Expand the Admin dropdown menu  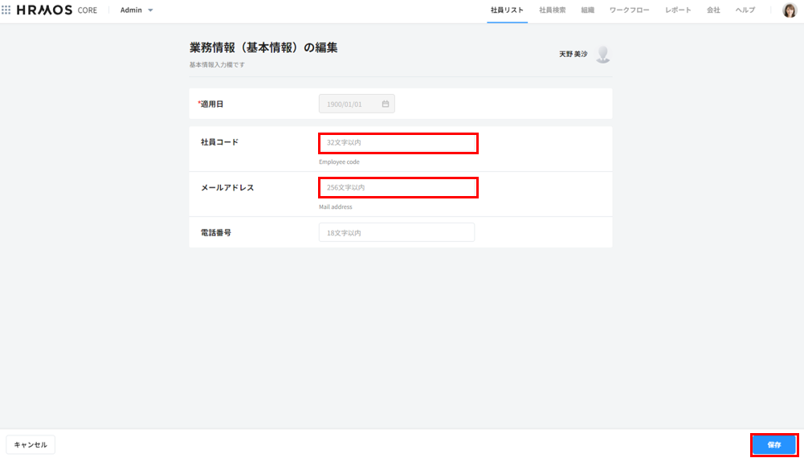[137, 10]
